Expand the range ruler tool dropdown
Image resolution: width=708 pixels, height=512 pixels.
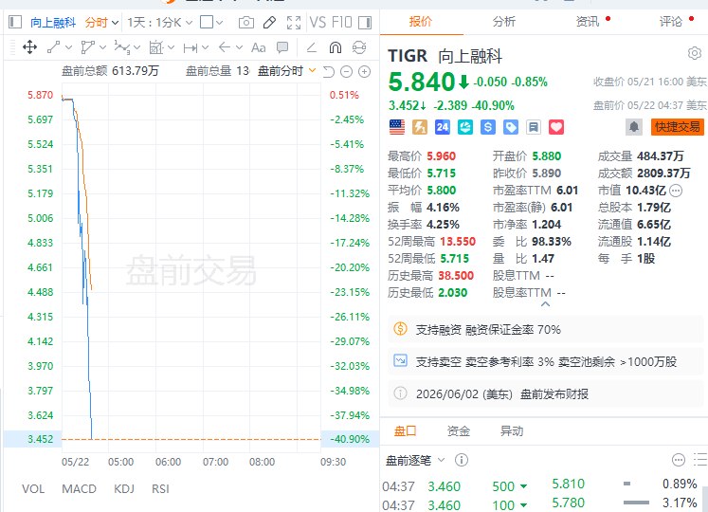coord(205,47)
